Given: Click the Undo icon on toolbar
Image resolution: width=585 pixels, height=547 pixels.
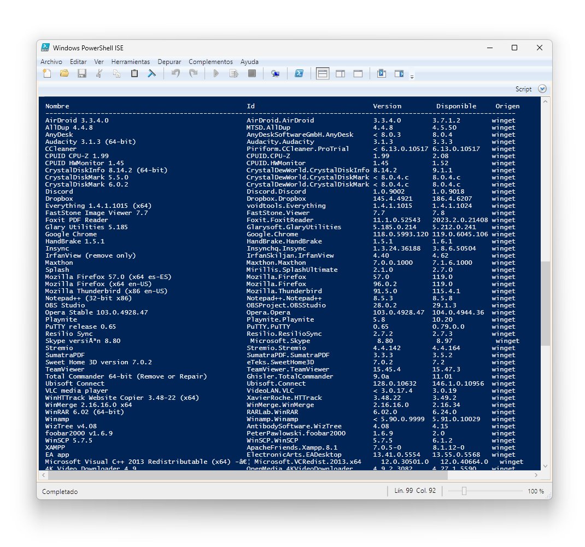Looking at the screenshot, I should tap(175, 73).
